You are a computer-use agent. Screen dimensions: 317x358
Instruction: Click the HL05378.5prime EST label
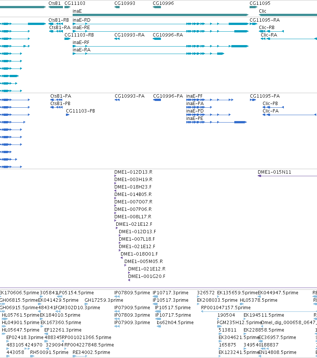click(259, 300)
